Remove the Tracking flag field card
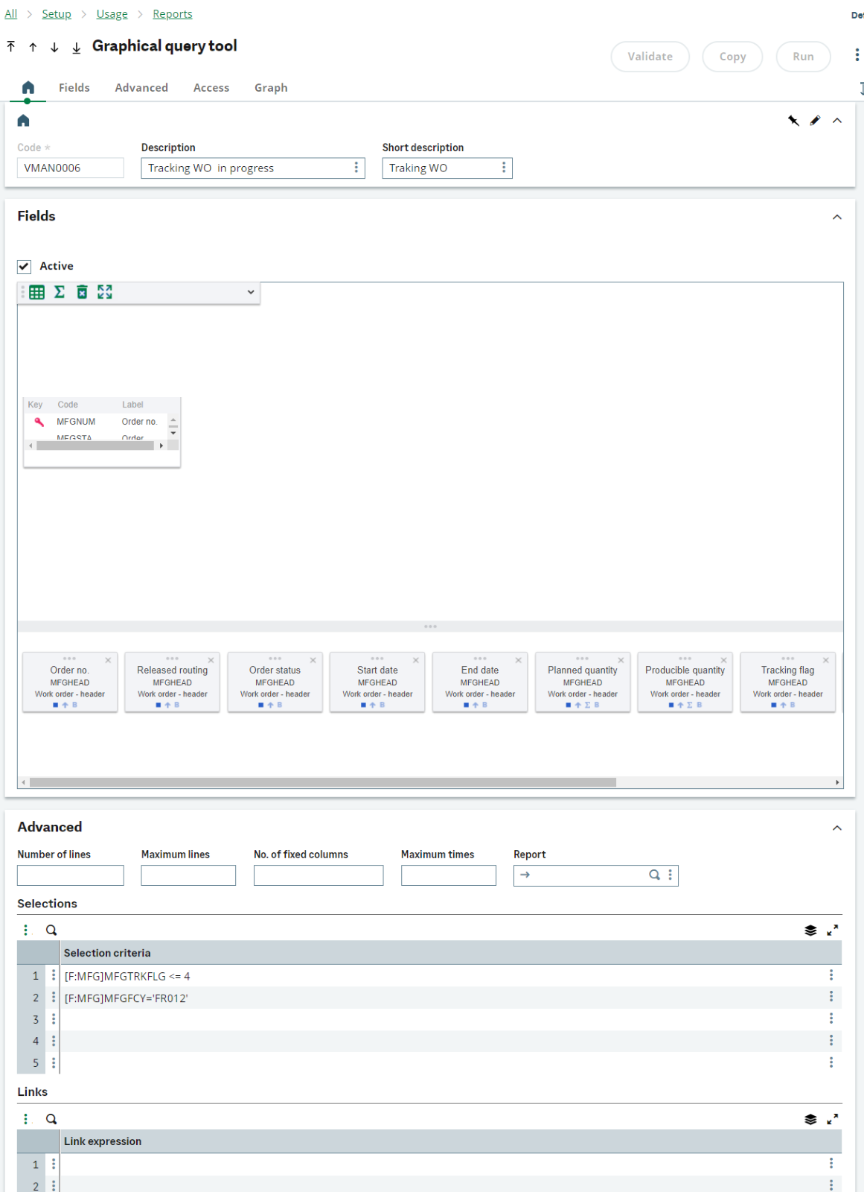Screen dimensions: 864x1192 click(x=825, y=660)
